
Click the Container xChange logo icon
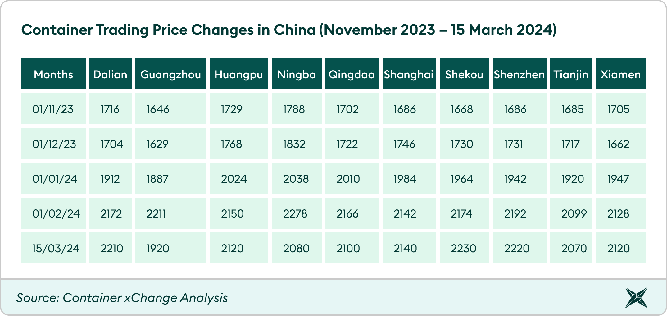(636, 298)
